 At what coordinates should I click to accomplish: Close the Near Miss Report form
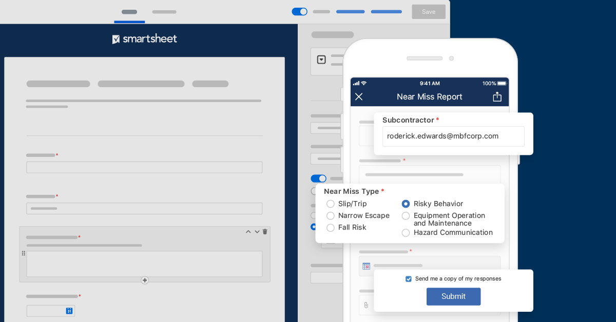pos(359,97)
